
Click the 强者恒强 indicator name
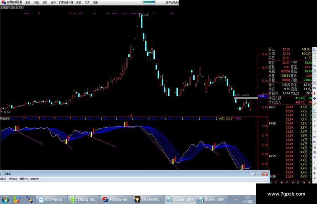point(5,119)
